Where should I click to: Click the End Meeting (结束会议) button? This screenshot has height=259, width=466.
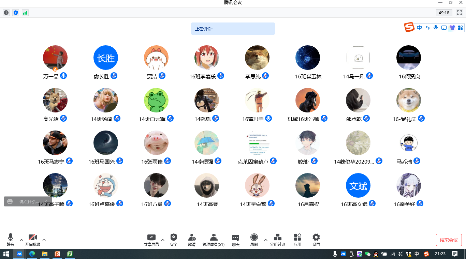pos(449,240)
